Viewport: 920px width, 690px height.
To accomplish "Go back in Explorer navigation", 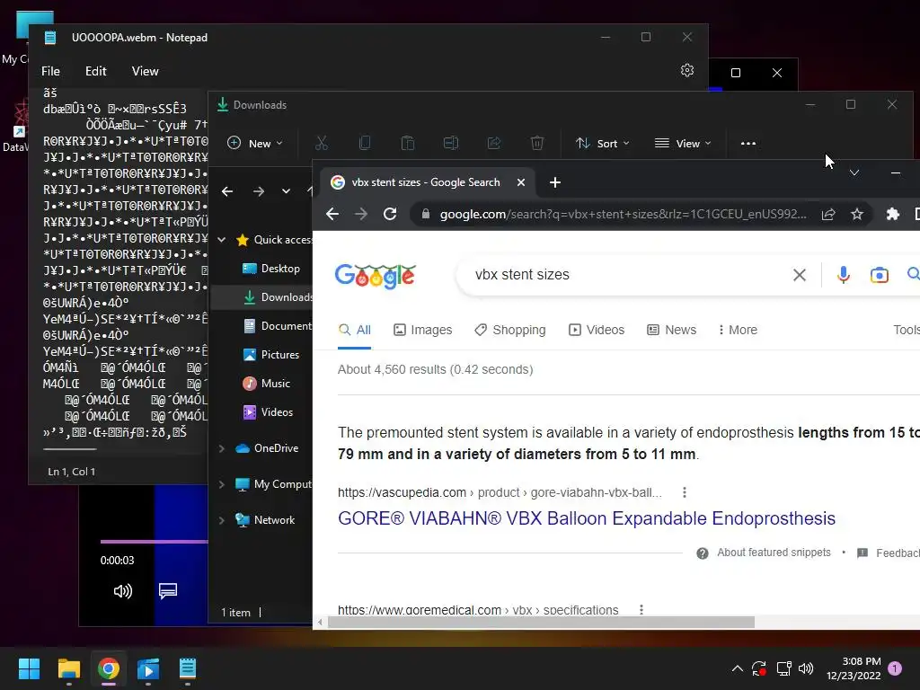I will pyautogui.click(x=227, y=191).
